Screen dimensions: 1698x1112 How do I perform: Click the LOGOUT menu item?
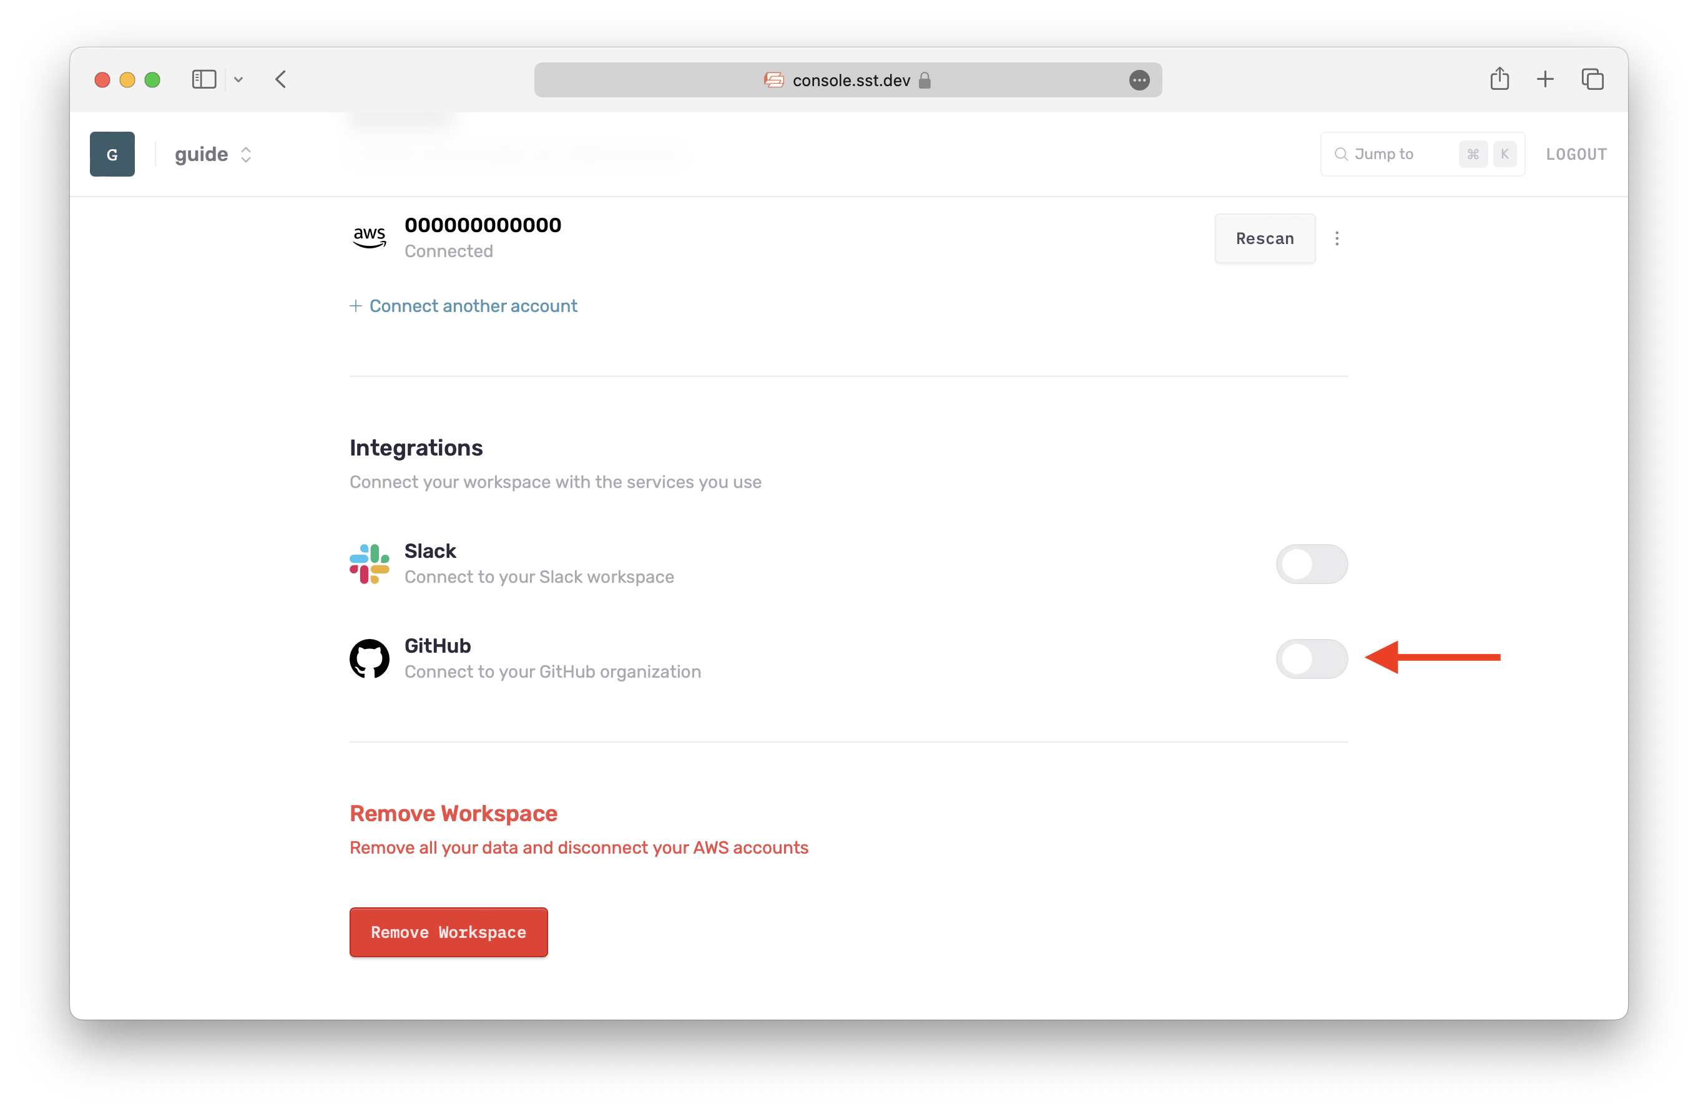(1576, 154)
